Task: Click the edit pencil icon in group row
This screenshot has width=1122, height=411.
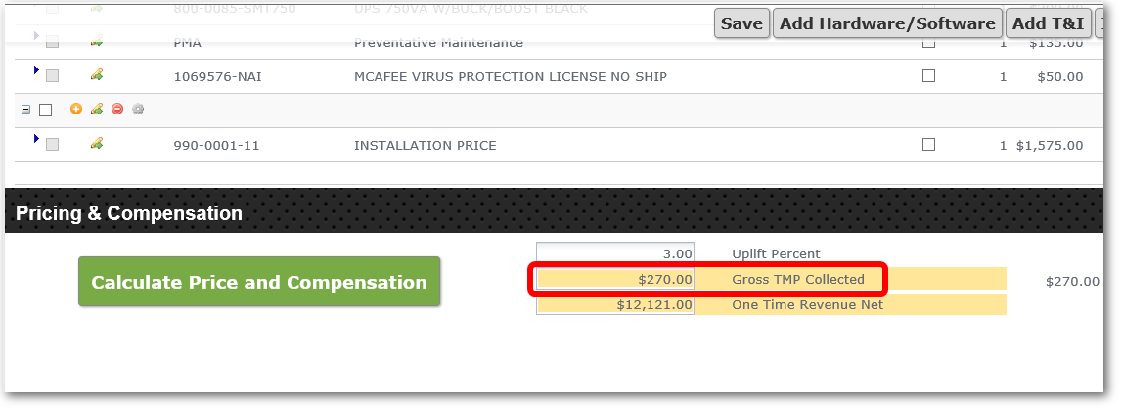Action: click(x=97, y=109)
